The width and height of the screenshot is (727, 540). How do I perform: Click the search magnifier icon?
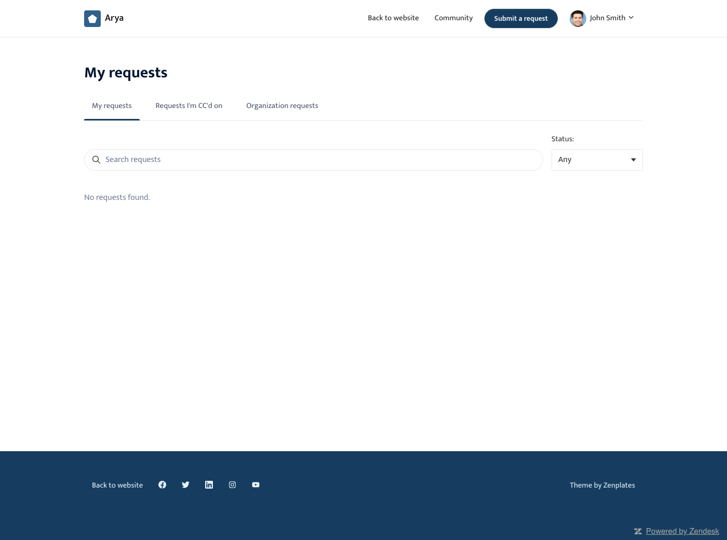click(96, 160)
